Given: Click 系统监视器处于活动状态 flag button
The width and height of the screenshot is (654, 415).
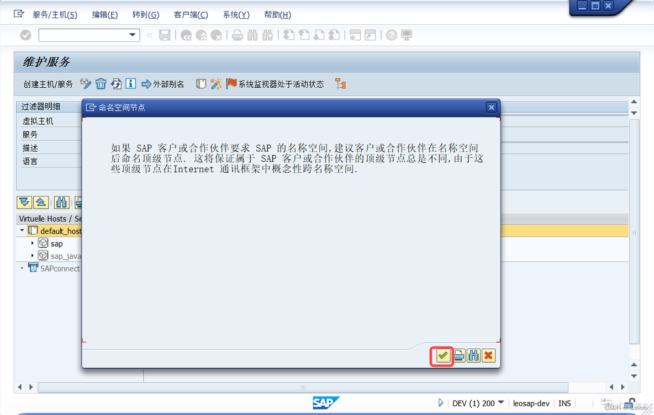Looking at the screenshot, I should click(275, 84).
